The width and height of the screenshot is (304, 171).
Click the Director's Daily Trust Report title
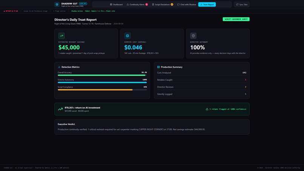(x=75, y=20)
